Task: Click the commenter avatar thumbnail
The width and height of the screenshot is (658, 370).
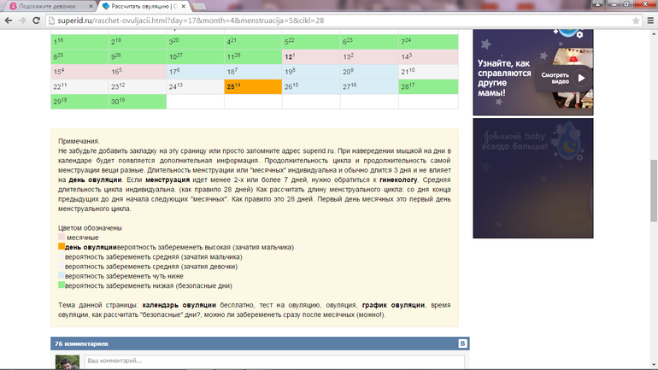Action: (68, 362)
